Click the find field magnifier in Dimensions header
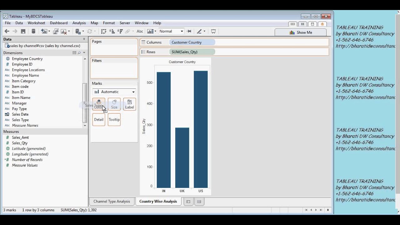Image resolution: width=400 pixels, height=225 pixels. (x=79, y=53)
